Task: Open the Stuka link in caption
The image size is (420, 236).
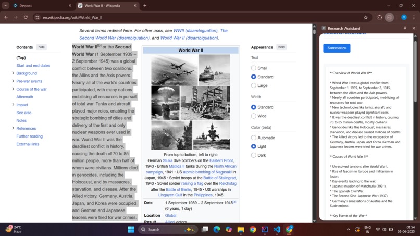Action: (167, 160)
